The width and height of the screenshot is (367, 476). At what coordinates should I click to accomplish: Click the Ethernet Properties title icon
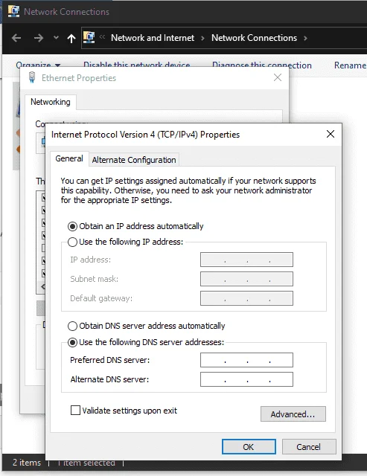click(32, 77)
